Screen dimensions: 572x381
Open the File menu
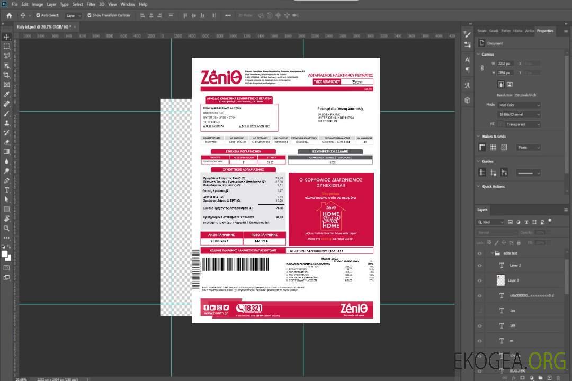click(x=15, y=4)
